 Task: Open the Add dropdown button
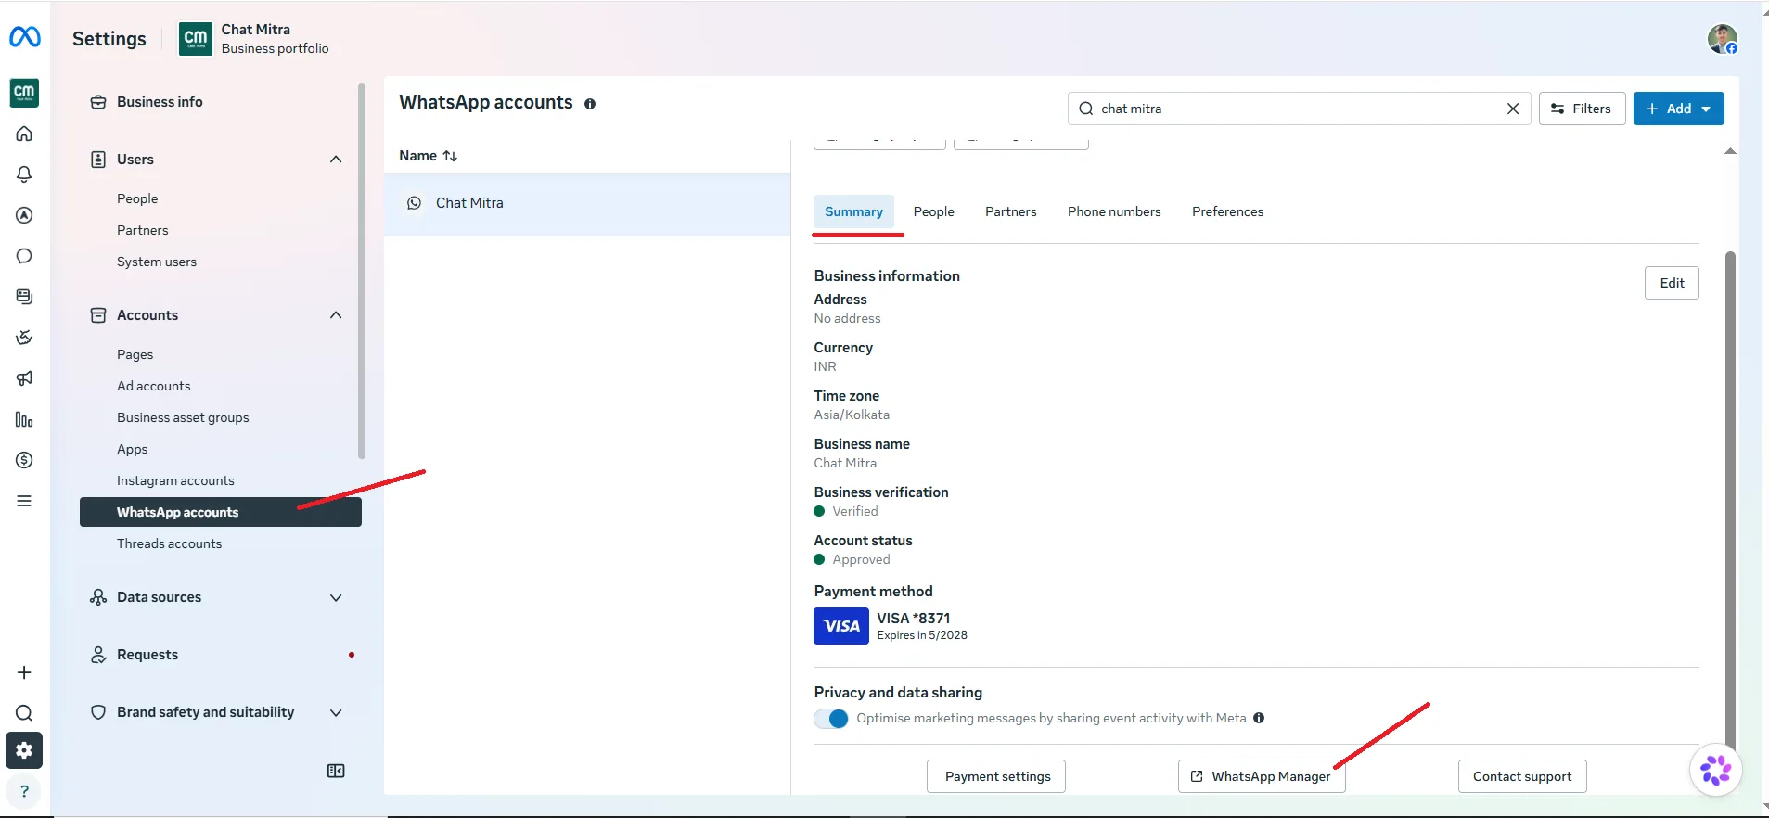coord(1678,109)
